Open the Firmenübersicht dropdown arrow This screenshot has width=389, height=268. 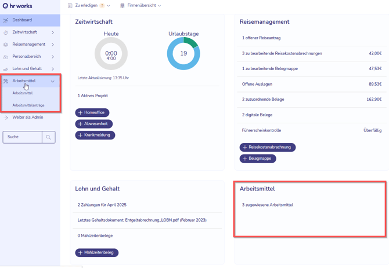[x=160, y=6]
